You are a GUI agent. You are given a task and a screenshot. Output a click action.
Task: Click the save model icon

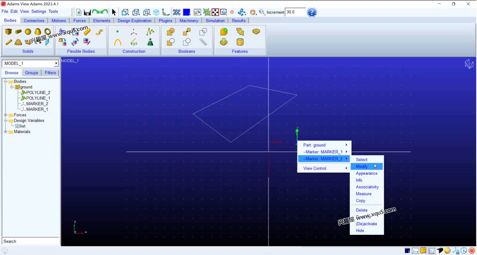[x=87, y=12]
